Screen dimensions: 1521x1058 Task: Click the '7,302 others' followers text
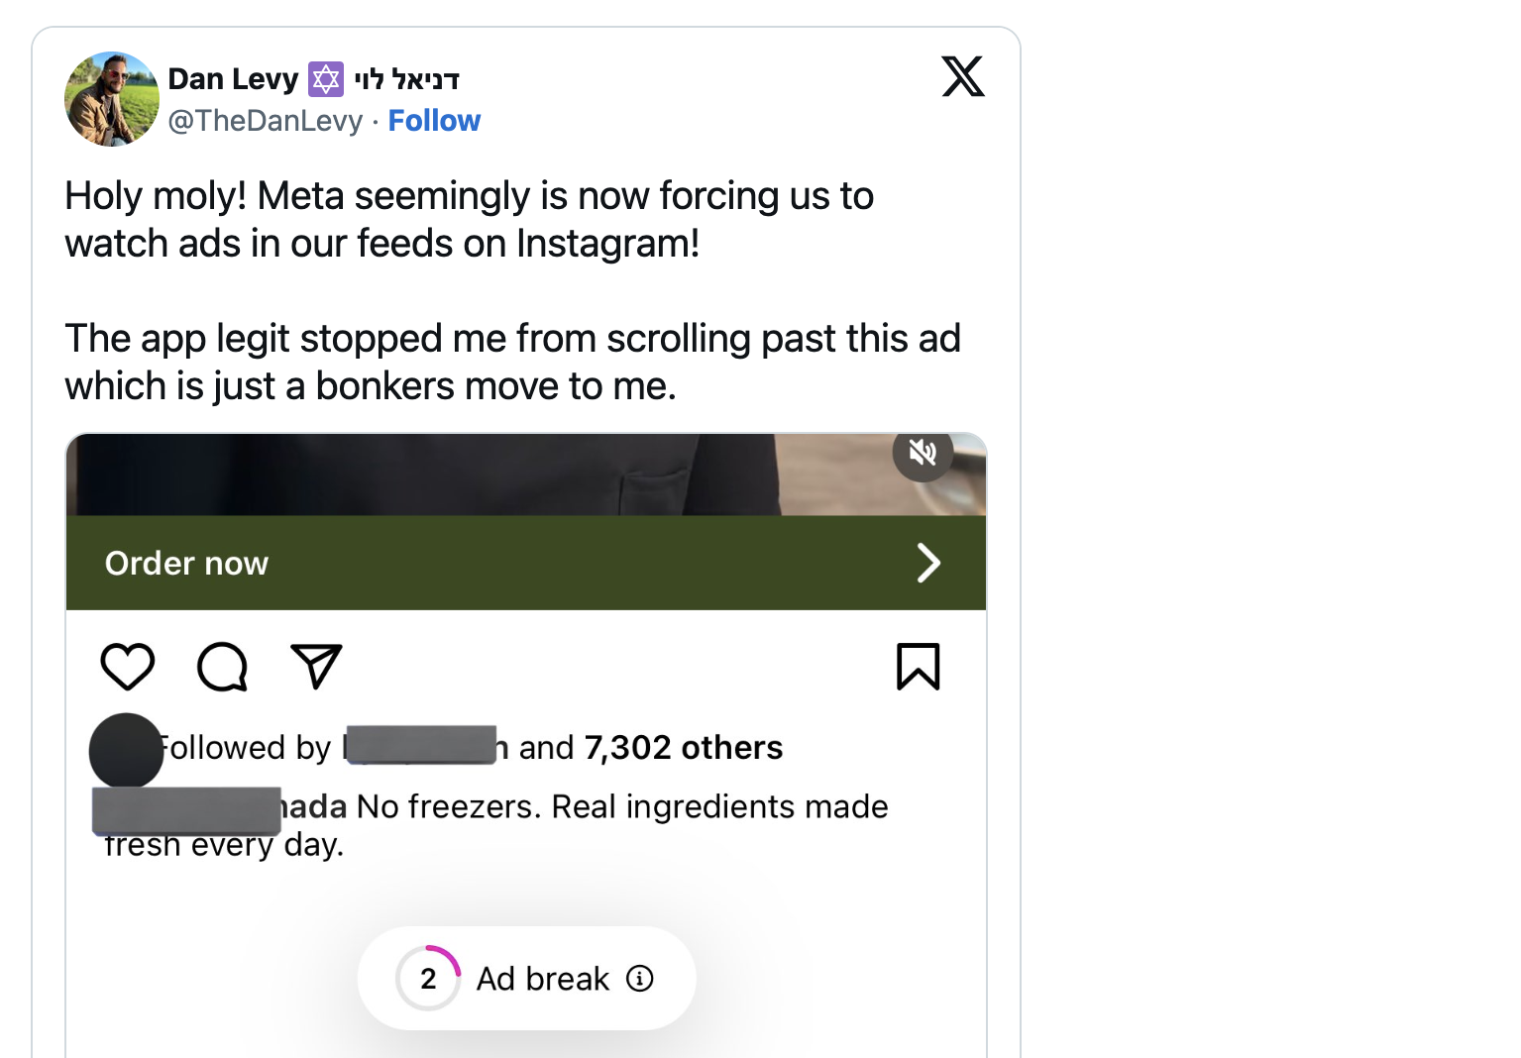(684, 748)
